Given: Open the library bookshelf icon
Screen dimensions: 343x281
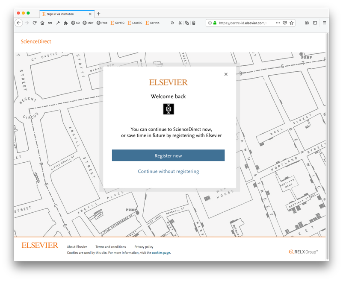Looking at the screenshot, I should click(307, 23).
